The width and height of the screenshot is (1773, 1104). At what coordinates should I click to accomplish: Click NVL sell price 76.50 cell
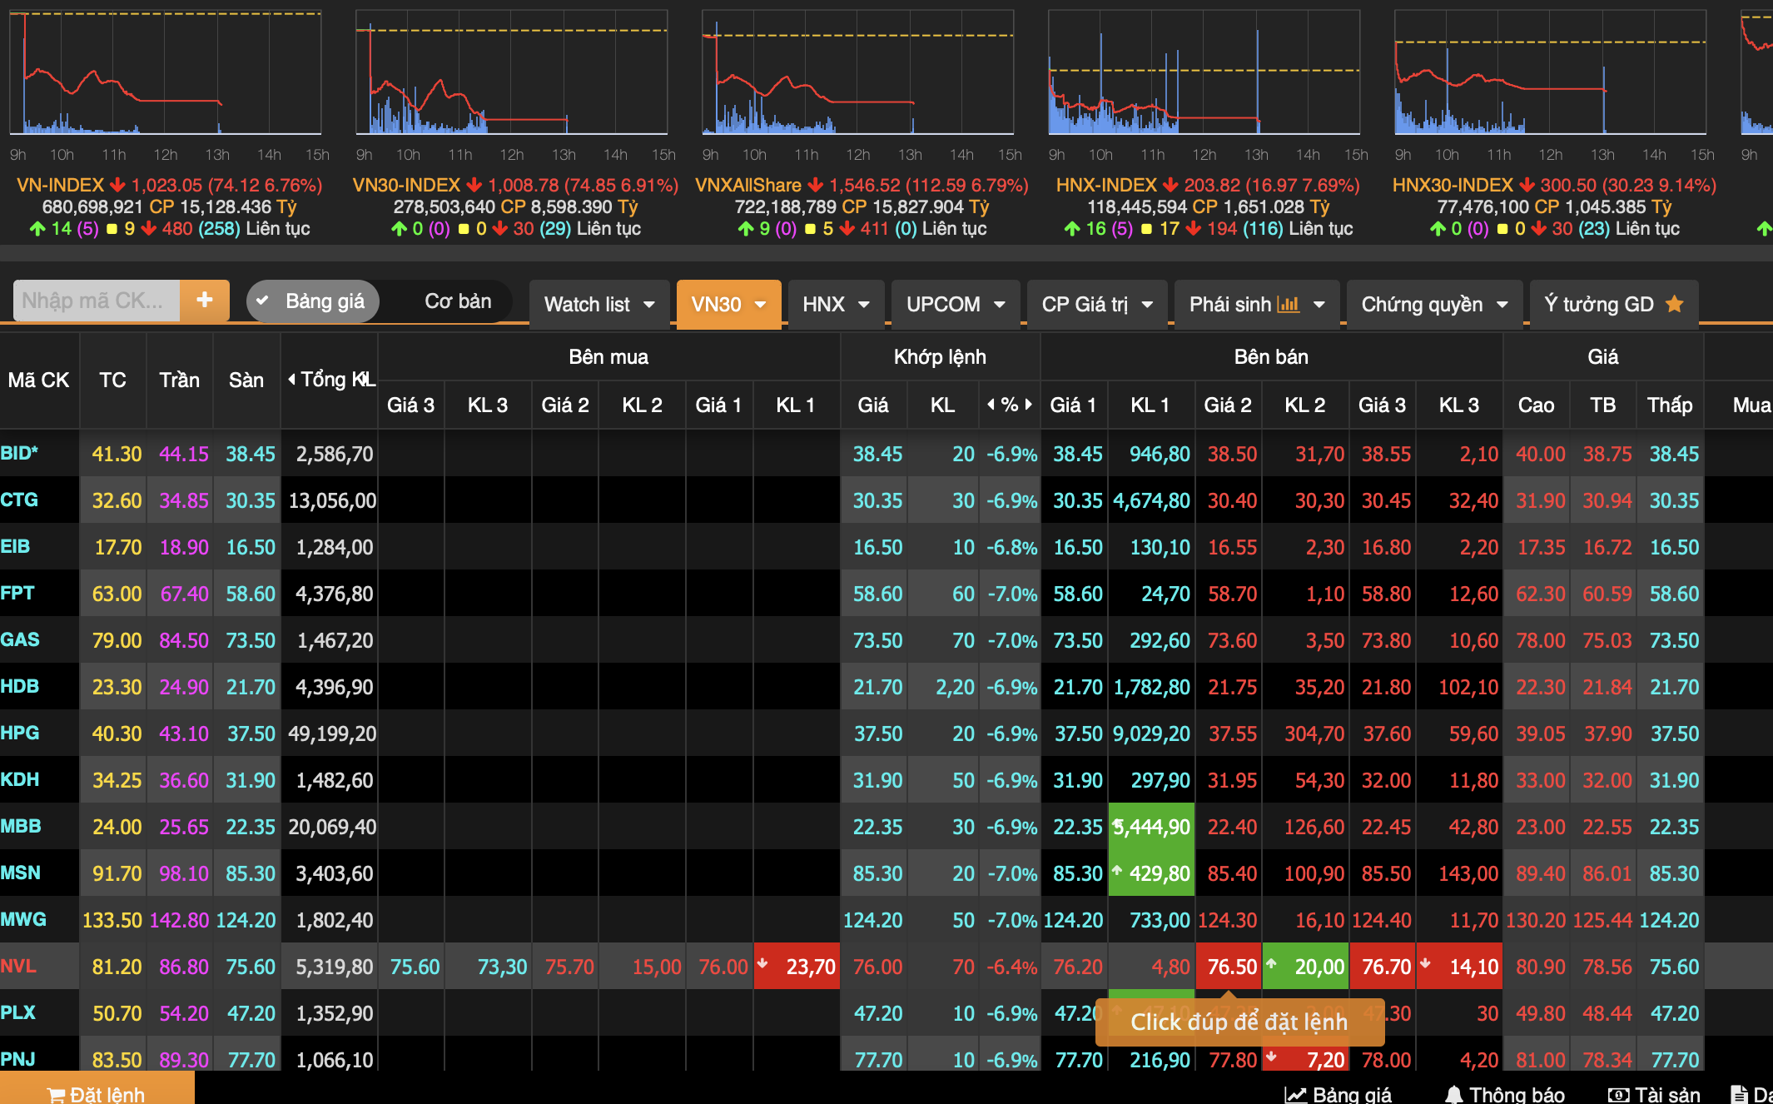[1229, 966]
